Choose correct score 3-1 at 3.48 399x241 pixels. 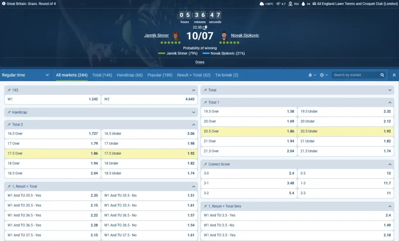(249, 183)
